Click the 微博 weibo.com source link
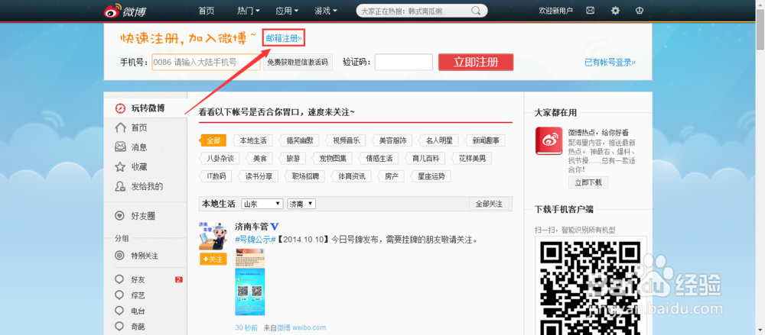 (301, 327)
